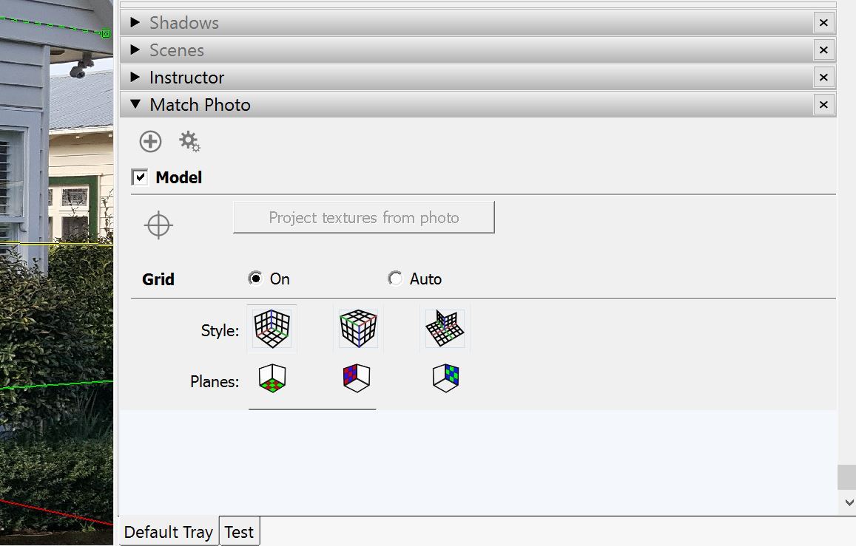The height and width of the screenshot is (546, 856).
Task: Switch to the Test tray tab
Action: click(239, 532)
